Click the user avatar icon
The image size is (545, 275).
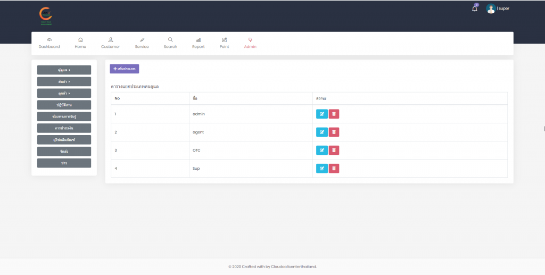tap(491, 9)
